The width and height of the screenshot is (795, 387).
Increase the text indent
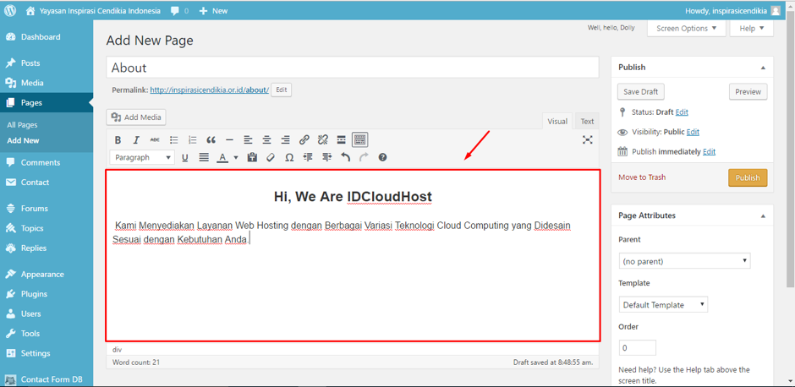[x=326, y=157]
